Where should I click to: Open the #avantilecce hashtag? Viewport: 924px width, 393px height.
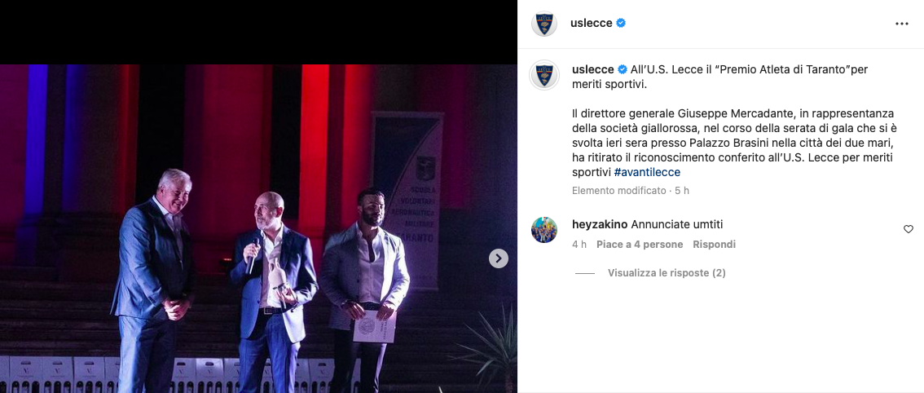647,172
